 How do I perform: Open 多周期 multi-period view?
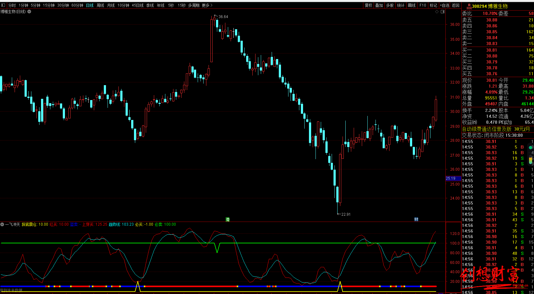[194, 5]
